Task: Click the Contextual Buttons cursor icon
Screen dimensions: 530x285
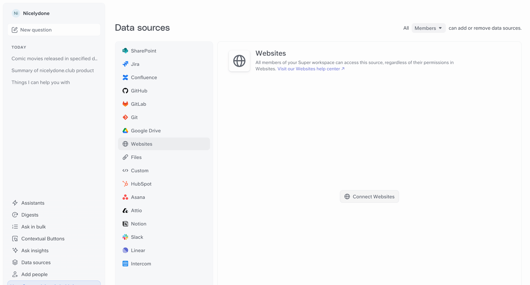Action: coord(15,239)
